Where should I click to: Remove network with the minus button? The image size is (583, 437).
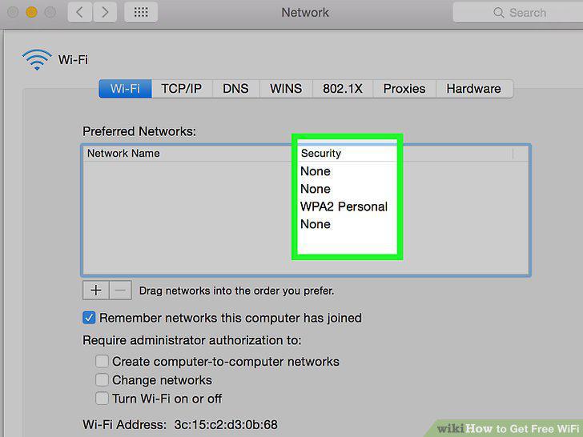tap(120, 291)
